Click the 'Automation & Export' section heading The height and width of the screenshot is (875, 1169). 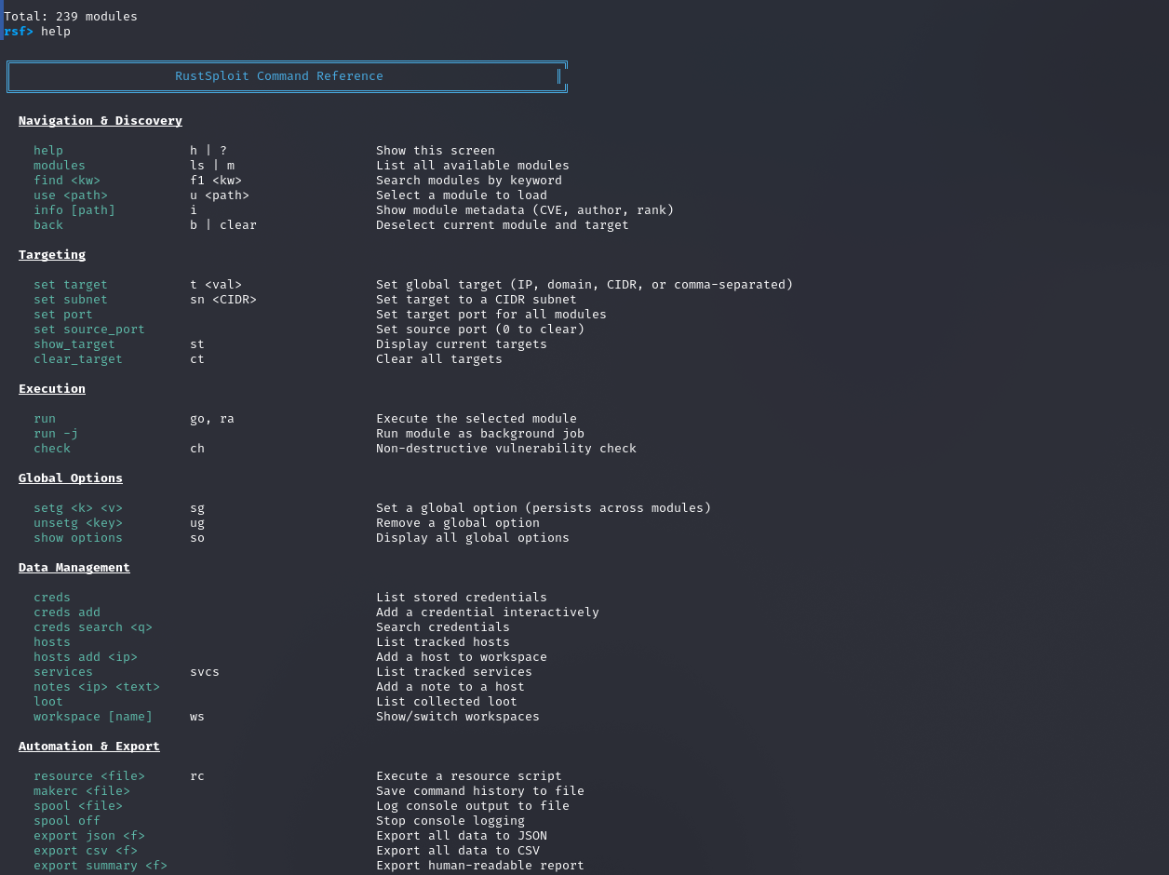tap(89, 747)
